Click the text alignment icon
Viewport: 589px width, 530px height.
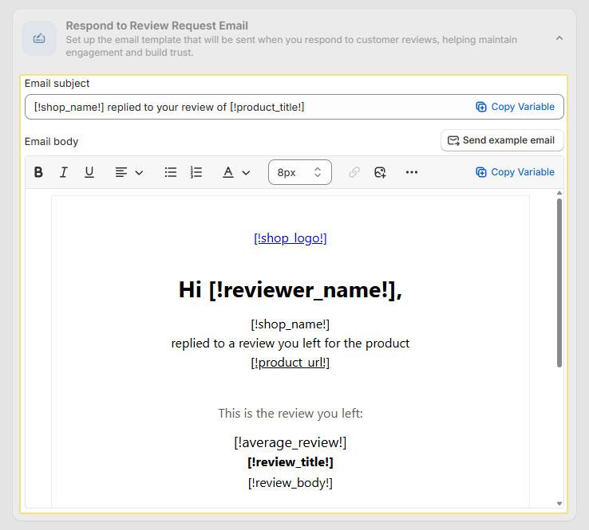(x=121, y=172)
